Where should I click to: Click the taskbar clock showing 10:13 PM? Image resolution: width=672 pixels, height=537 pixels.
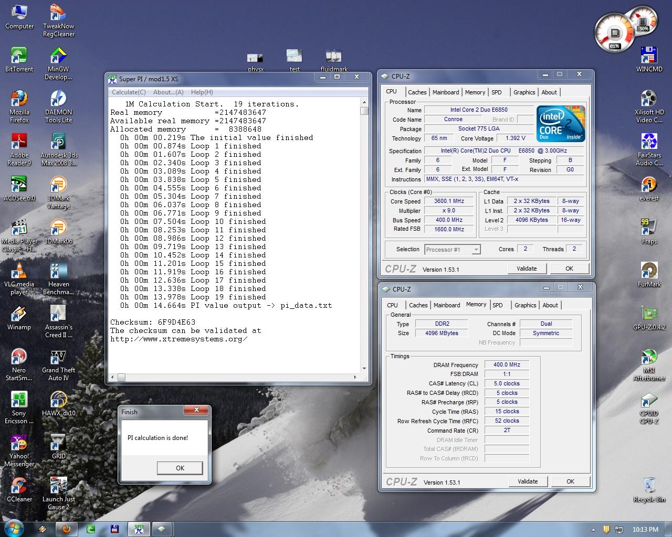click(645, 530)
